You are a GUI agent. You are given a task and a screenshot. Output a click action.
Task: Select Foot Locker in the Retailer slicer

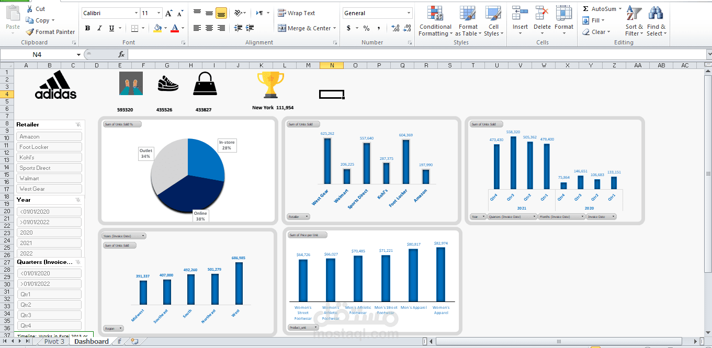(x=49, y=147)
